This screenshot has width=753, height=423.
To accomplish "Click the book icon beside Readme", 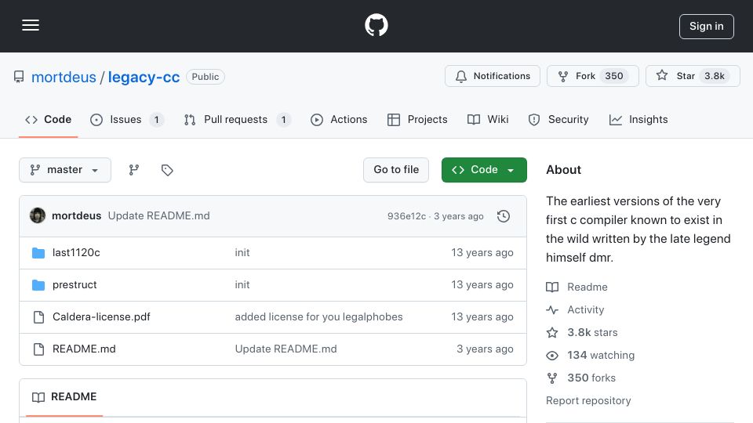I will click(552, 287).
